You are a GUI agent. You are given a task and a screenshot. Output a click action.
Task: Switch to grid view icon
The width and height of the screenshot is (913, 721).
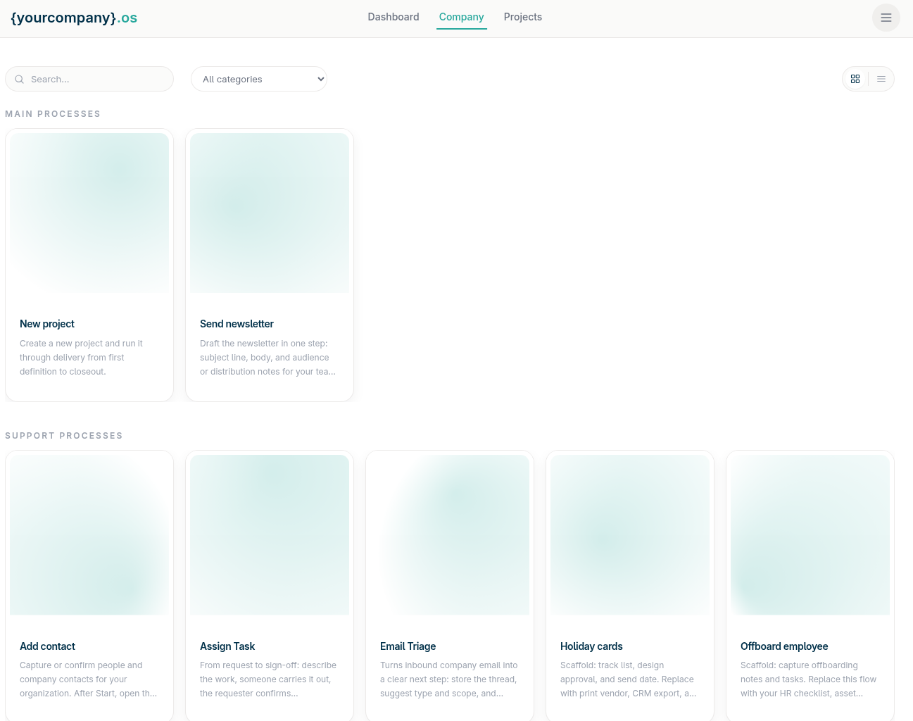(x=855, y=79)
